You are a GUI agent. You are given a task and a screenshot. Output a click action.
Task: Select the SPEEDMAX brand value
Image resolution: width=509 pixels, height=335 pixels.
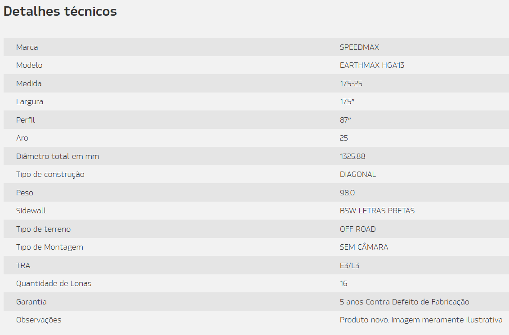tap(359, 47)
